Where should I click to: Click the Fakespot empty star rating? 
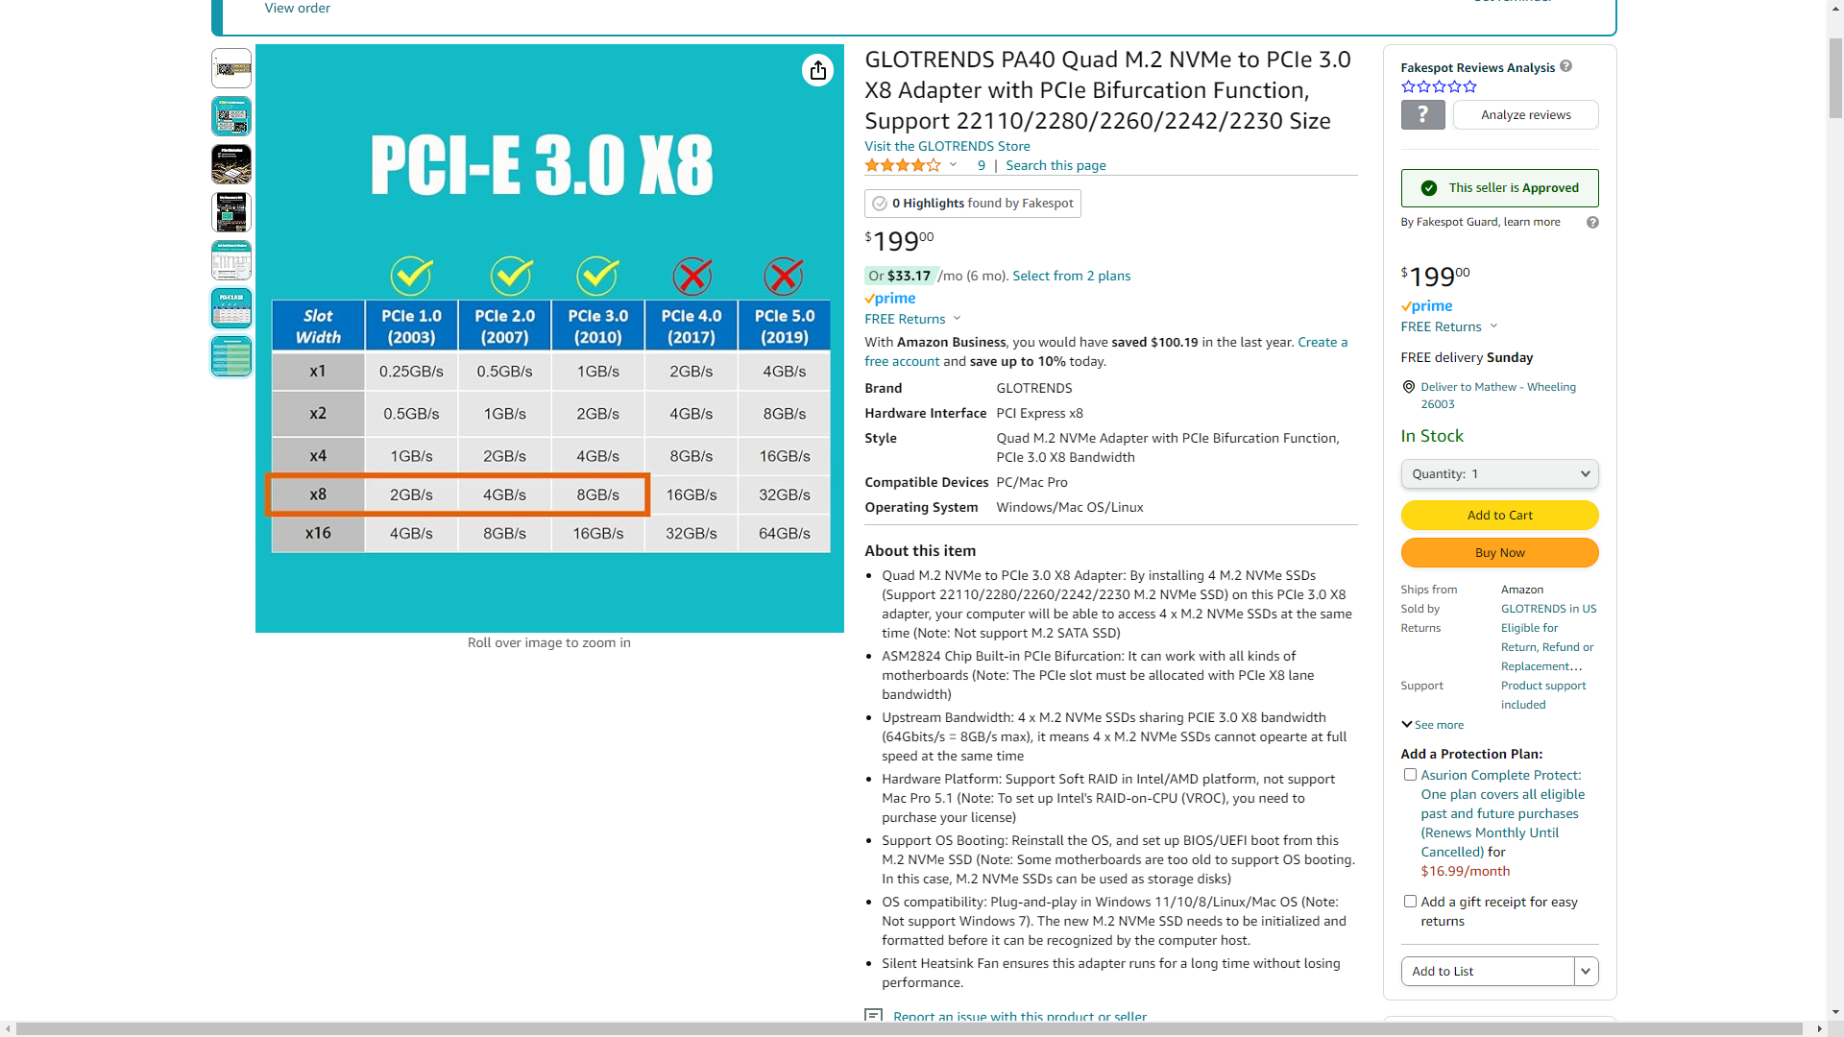(1439, 86)
